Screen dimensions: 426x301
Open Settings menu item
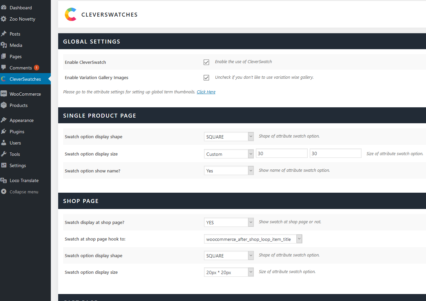pos(18,165)
